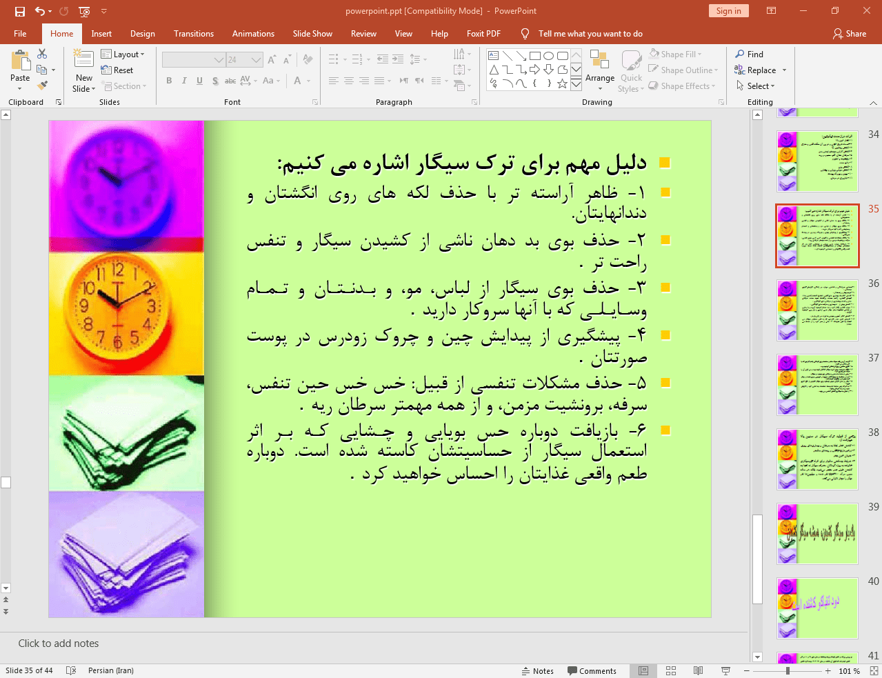Click the Persian (Iran) language indicator
This screenshot has height=678, width=882.
[x=111, y=670]
